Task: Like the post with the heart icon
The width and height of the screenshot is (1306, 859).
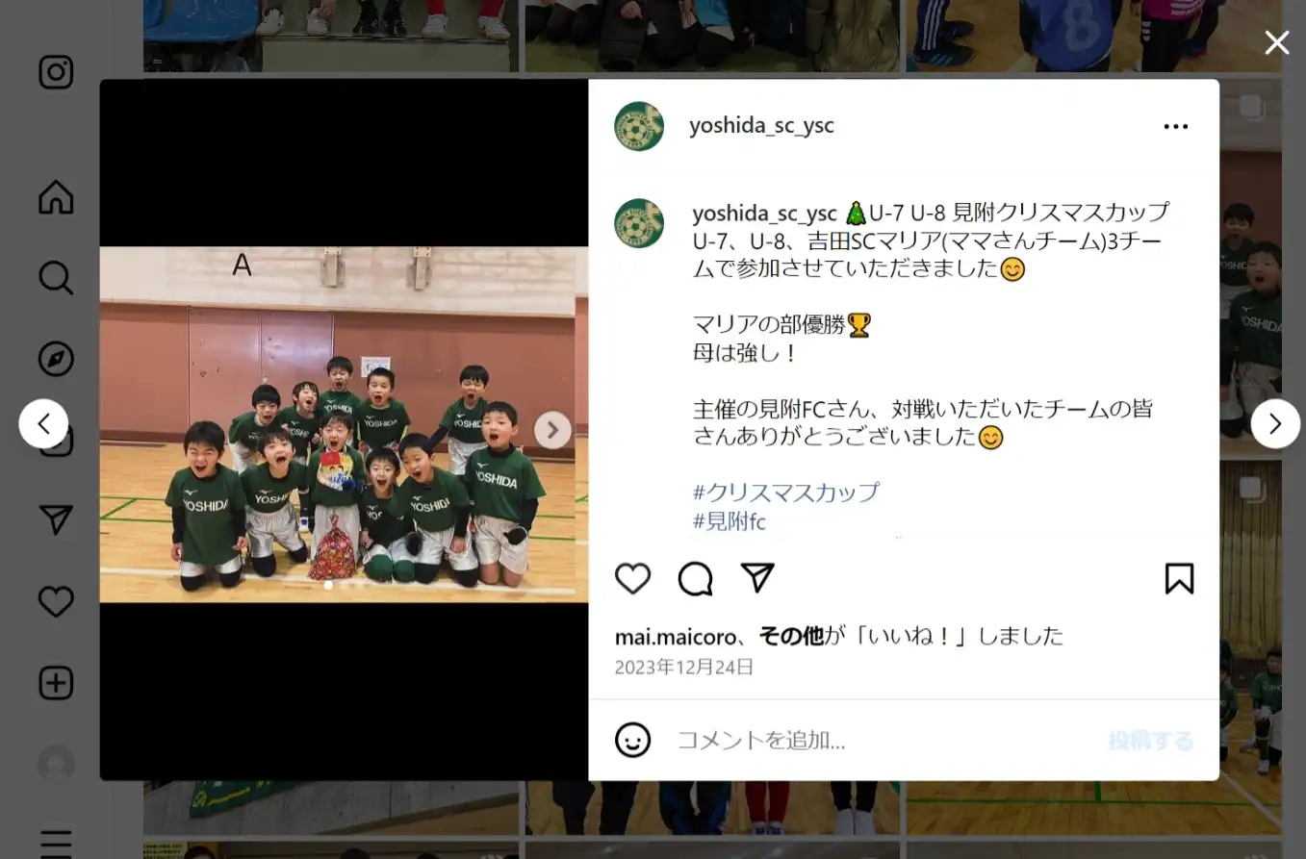Action: click(x=632, y=579)
